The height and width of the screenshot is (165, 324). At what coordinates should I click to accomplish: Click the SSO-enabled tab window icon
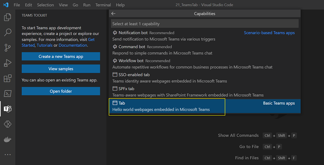(x=115, y=75)
